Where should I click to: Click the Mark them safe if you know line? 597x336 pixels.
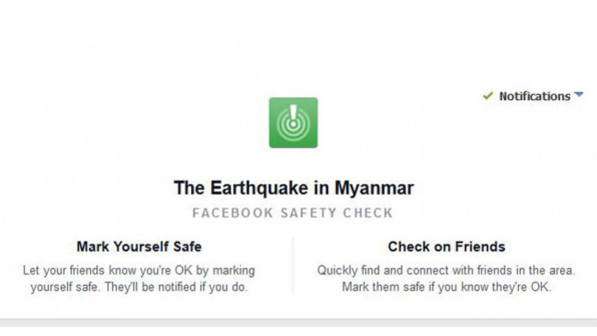click(x=446, y=286)
